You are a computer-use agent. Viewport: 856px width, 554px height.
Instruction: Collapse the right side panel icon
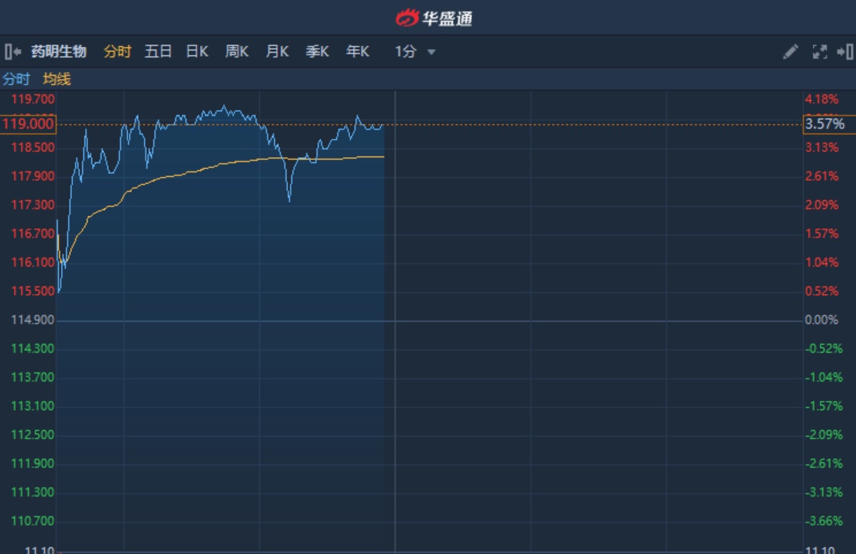(845, 52)
